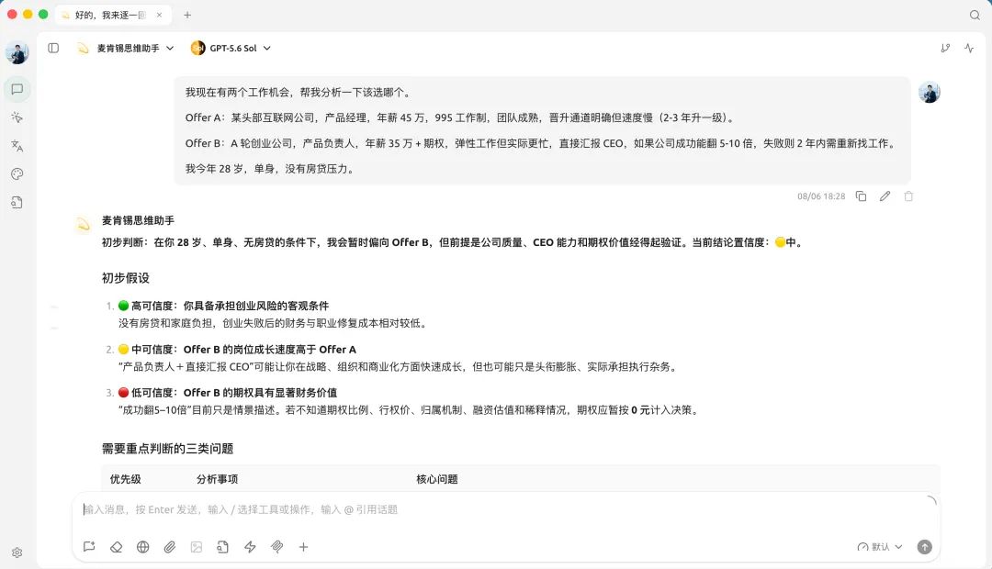992x569 pixels.
Task: Close the 好的，我来逐一 tab
Action: 160,16
